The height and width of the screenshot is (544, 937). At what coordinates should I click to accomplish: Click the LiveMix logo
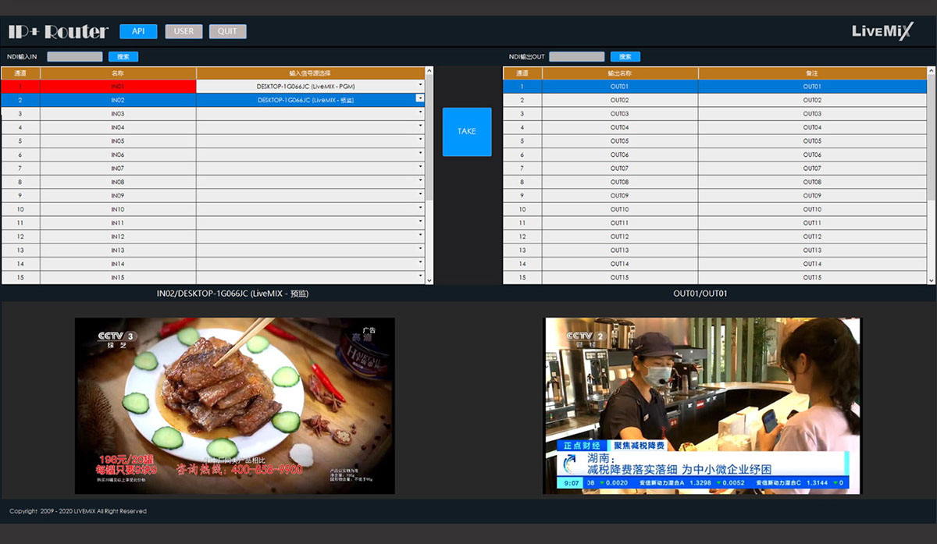882,31
